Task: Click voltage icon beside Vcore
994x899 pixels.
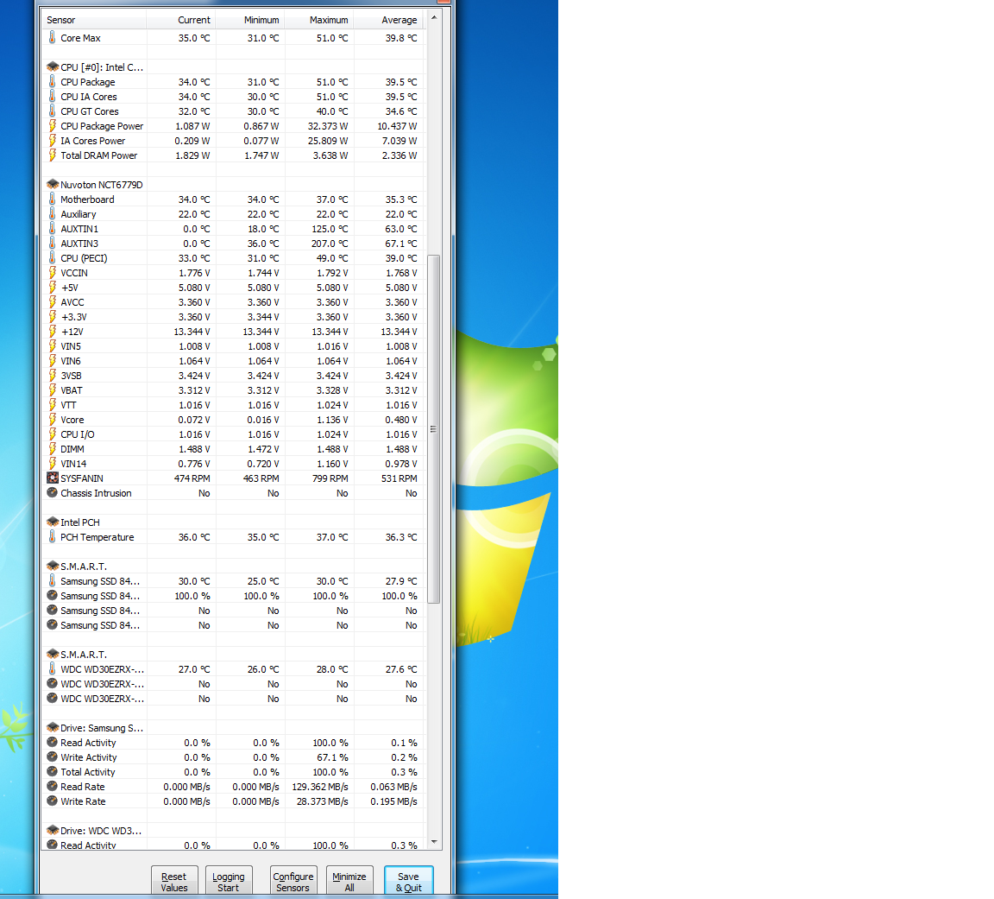Action: pyautogui.click(x=52, y=420)
